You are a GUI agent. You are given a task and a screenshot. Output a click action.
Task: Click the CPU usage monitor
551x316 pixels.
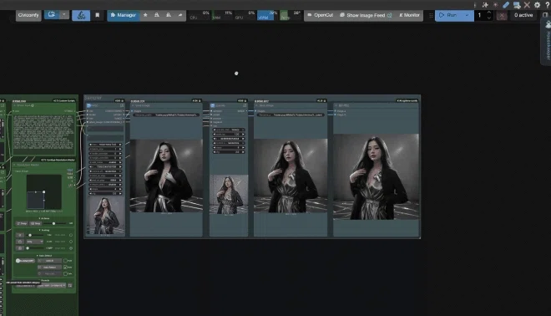(199, 15)
